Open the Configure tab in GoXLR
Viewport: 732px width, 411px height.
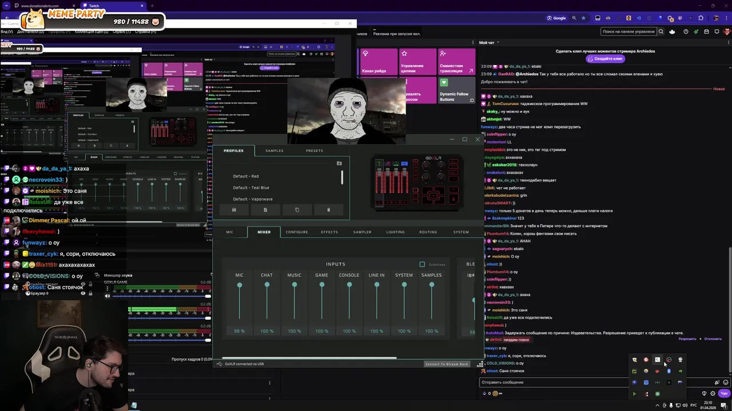point(297,232)
